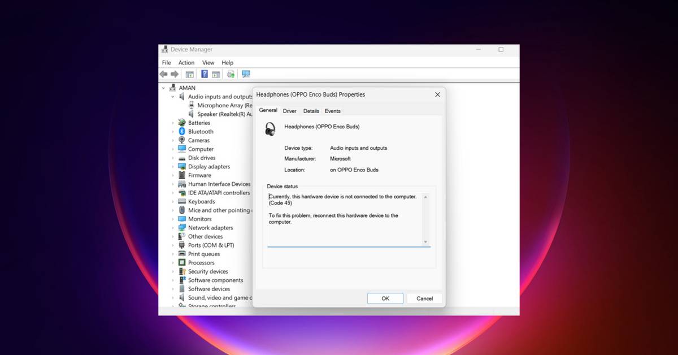The image size is (678, 355).
Task: Switch to the Driver tab
Action: click(289, 111)
